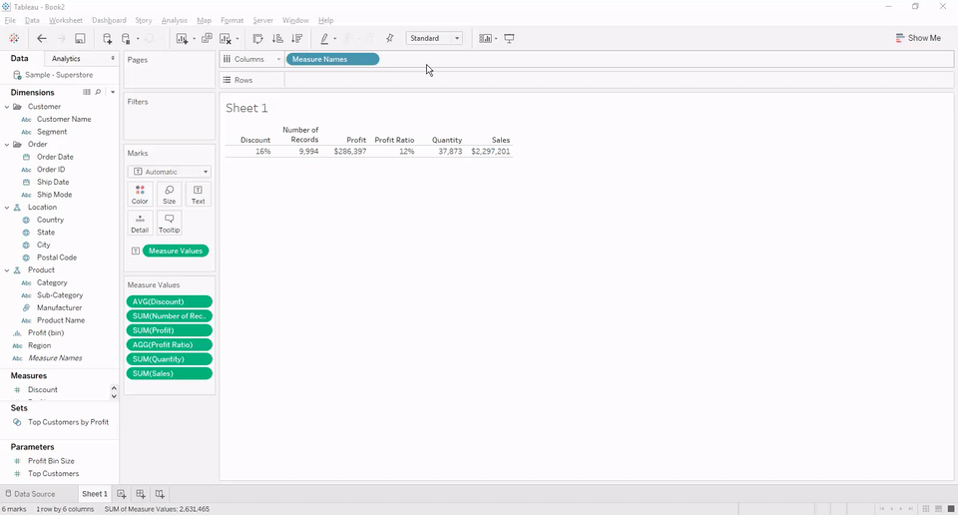Open the Color marks card
The height and width of the screenshot is (515, 958).
[x=140, y=195]
